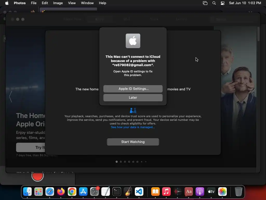Open the See how your data is managed link
266x200 pixels.
click(x=133, y=127)
